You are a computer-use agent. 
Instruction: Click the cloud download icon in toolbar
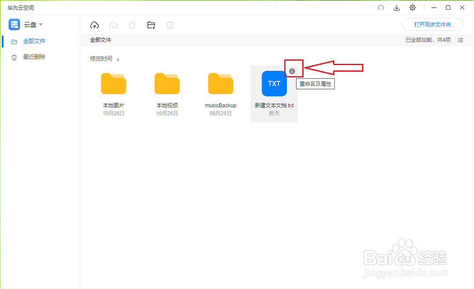113,25
